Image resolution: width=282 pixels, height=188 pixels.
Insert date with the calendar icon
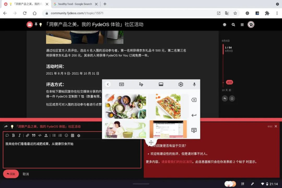point(72,135)
